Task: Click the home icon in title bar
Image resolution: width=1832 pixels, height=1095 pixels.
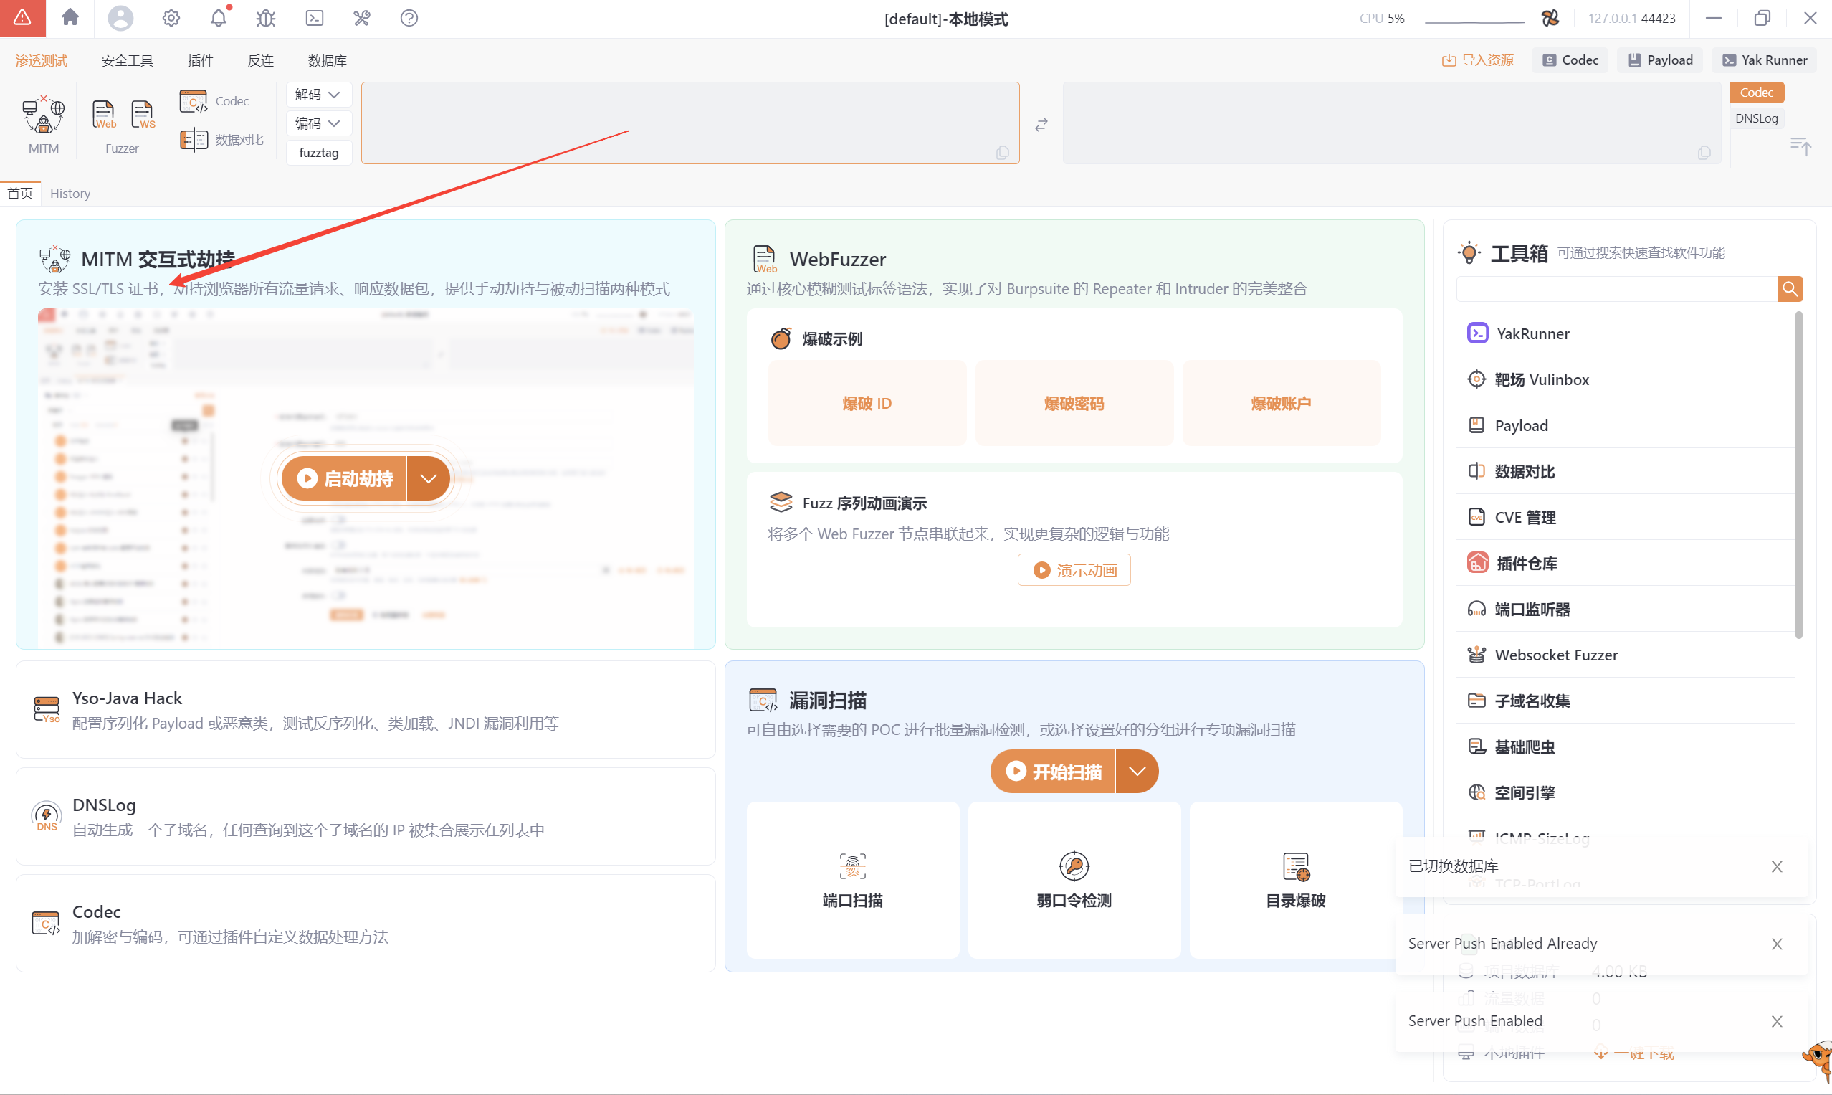Action: click(70, 18)
